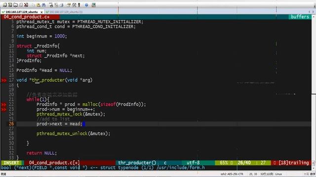
Task: Click the error marker beside line 17
Action: click(x=4, y=80)
